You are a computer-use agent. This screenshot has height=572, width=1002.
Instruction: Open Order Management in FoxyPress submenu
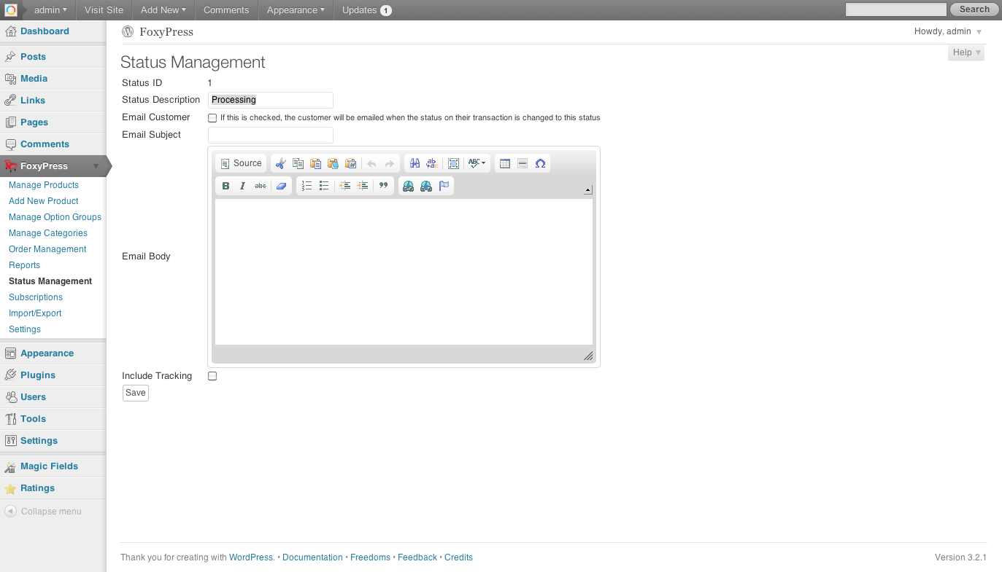pos(47,249)
